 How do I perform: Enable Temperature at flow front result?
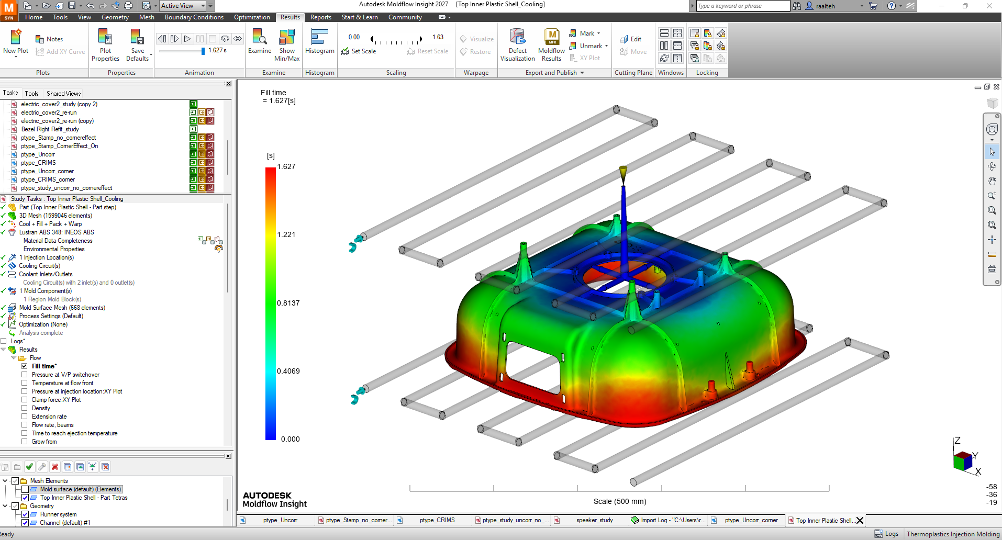tap(25, 383)
